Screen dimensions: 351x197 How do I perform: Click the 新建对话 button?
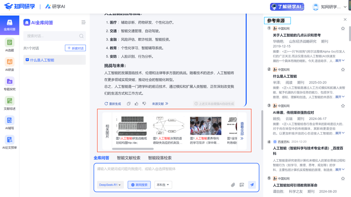pyautogui.click(x=76, y=48)
